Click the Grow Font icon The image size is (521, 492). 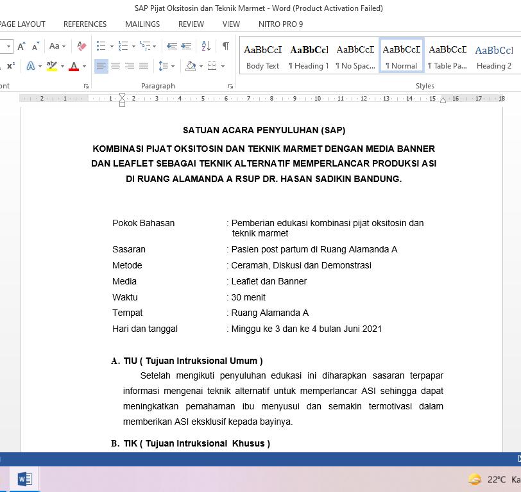[21, 46]
